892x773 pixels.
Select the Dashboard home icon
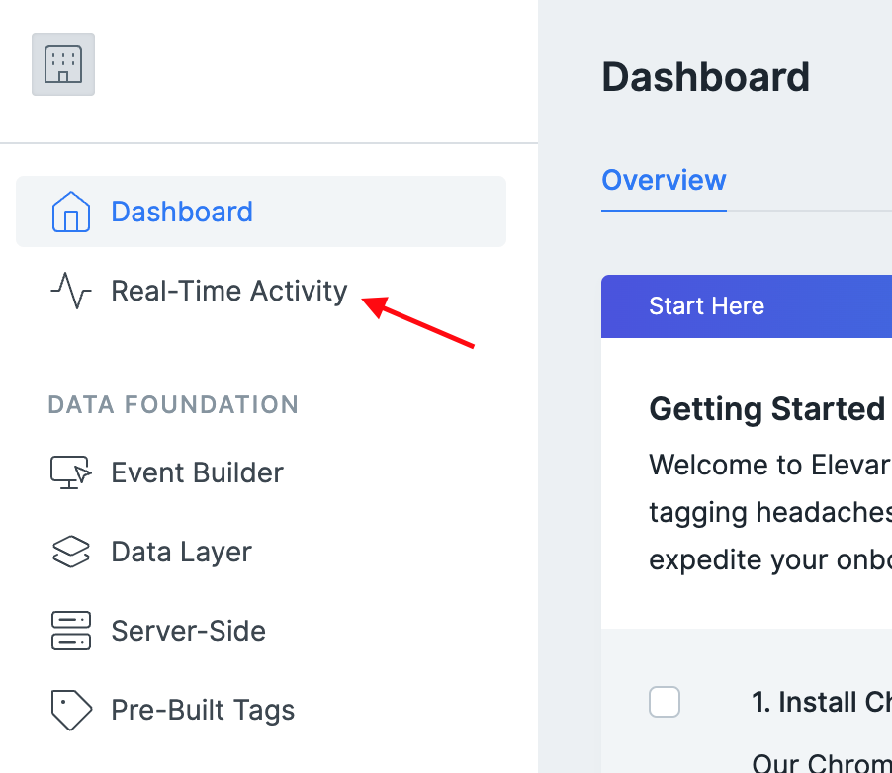[70, 212]
